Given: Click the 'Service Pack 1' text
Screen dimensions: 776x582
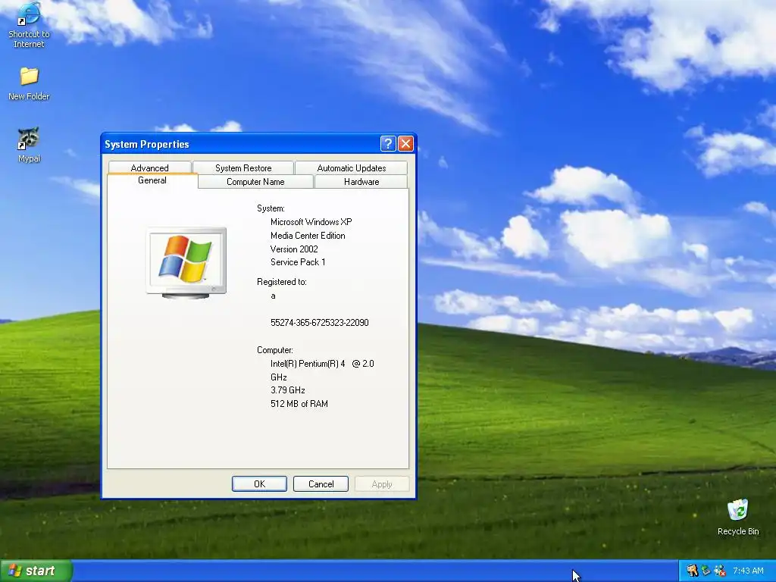Looking at the screenshot, I should (298, 262).
